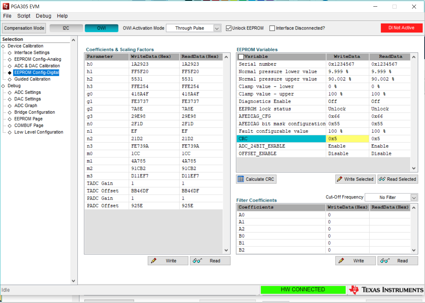Switch interface to OWI

click(x=101, y=28)
